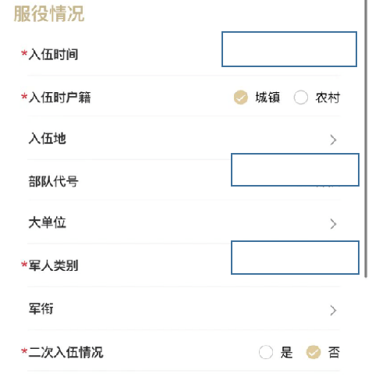Tap the 军衔 row label
Image resolution: width=372 pixels, height=377 pixels.
[x=41, y=309]
